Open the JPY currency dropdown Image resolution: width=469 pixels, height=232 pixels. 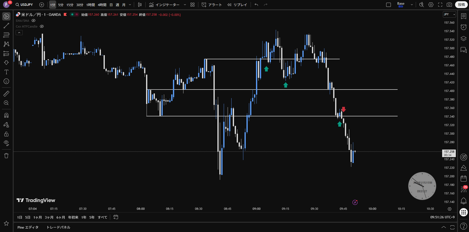click(449, 14)
